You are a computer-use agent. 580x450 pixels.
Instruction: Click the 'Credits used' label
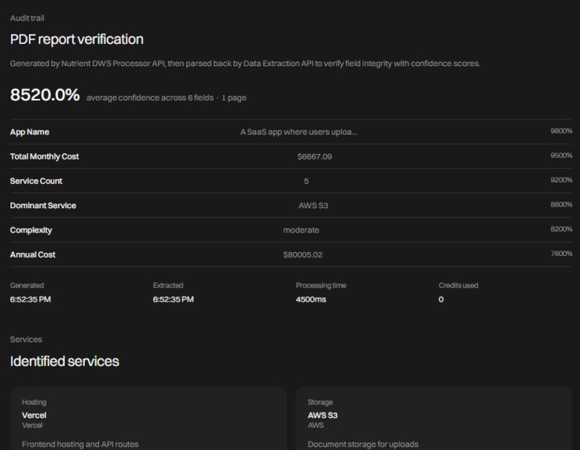pos(458,285)
